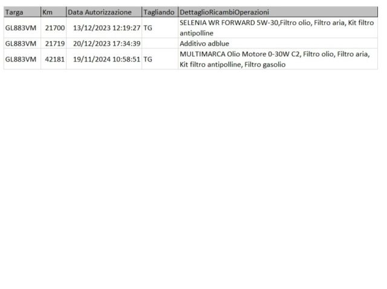Click the TG cell in third row
Screen dimensions: 387x289
pyautogui.click(x=160, y=59)
